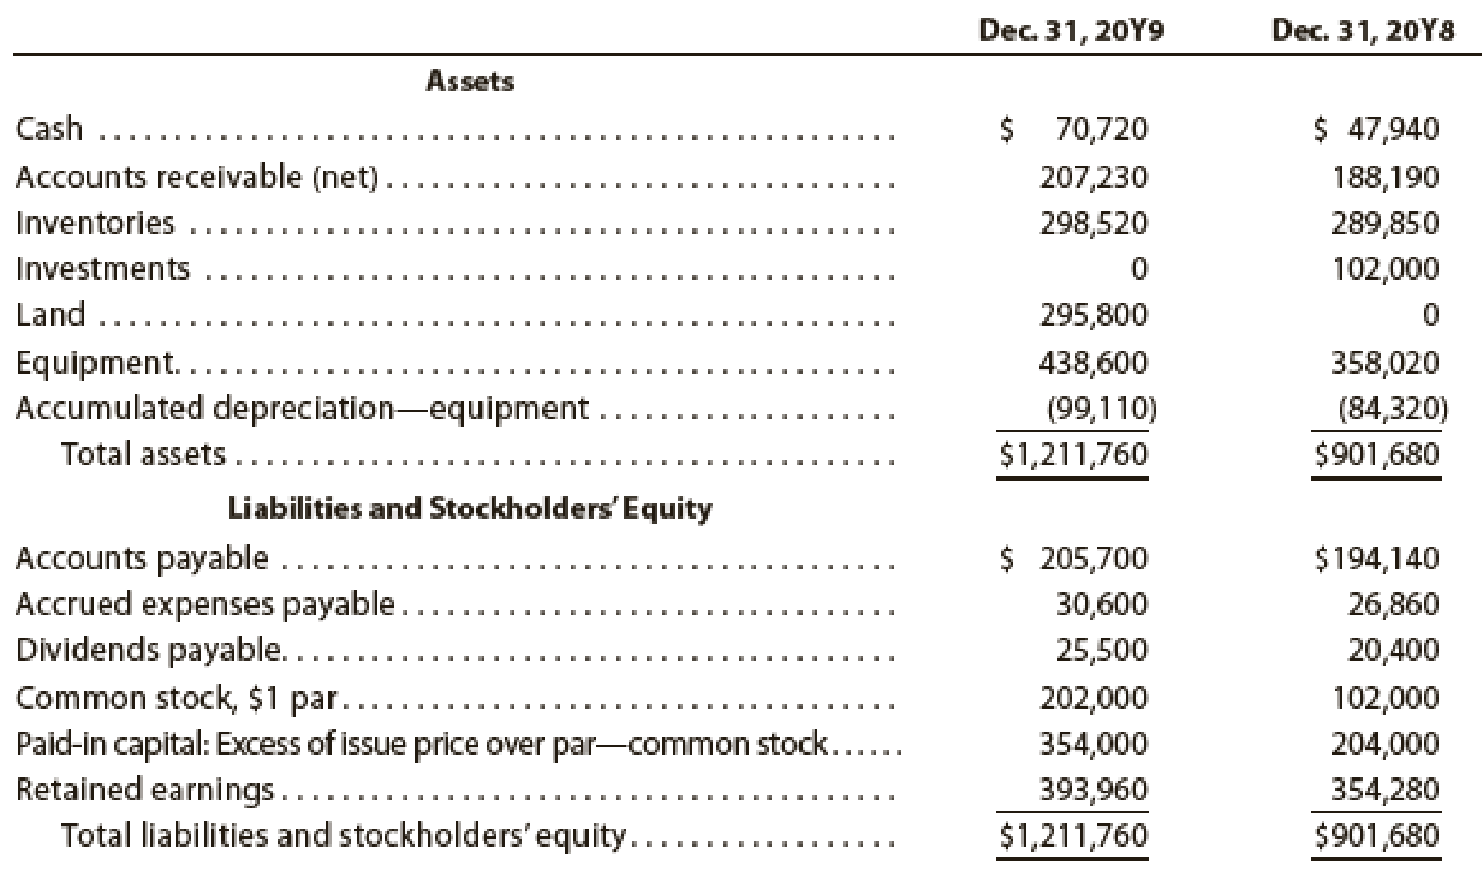Click the Dividends payable value 25,500

[x=1101, y=649]
